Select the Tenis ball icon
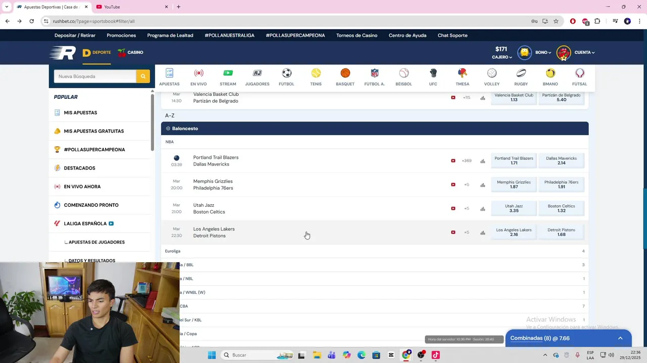 point(316,74)
